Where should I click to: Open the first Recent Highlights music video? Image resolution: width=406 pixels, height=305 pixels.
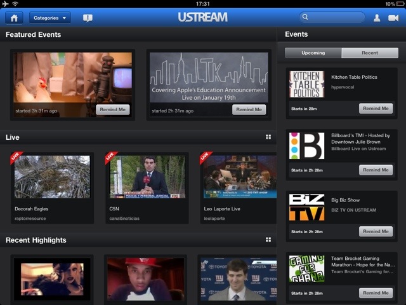pos(52,280)
